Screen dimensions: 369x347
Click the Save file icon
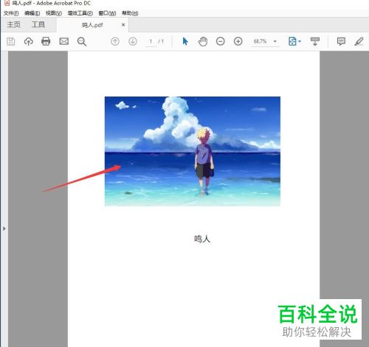click(10, 41)
